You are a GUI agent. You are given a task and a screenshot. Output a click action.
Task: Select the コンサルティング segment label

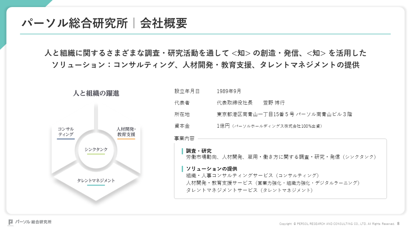[x=66, y=132]
